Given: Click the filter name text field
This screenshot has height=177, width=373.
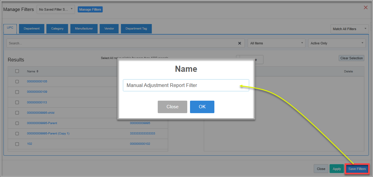Looking at the screenshot, I should (186, 85).
